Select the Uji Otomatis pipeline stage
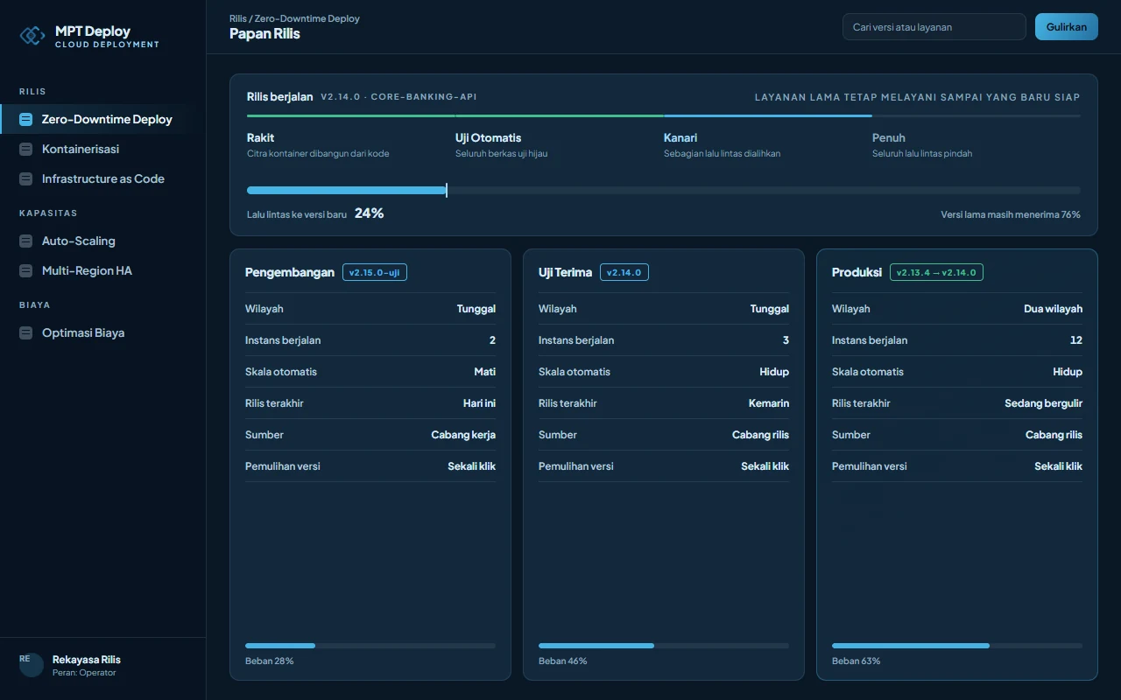Viewport: 1121px width, 700px height. pos(559,137)
